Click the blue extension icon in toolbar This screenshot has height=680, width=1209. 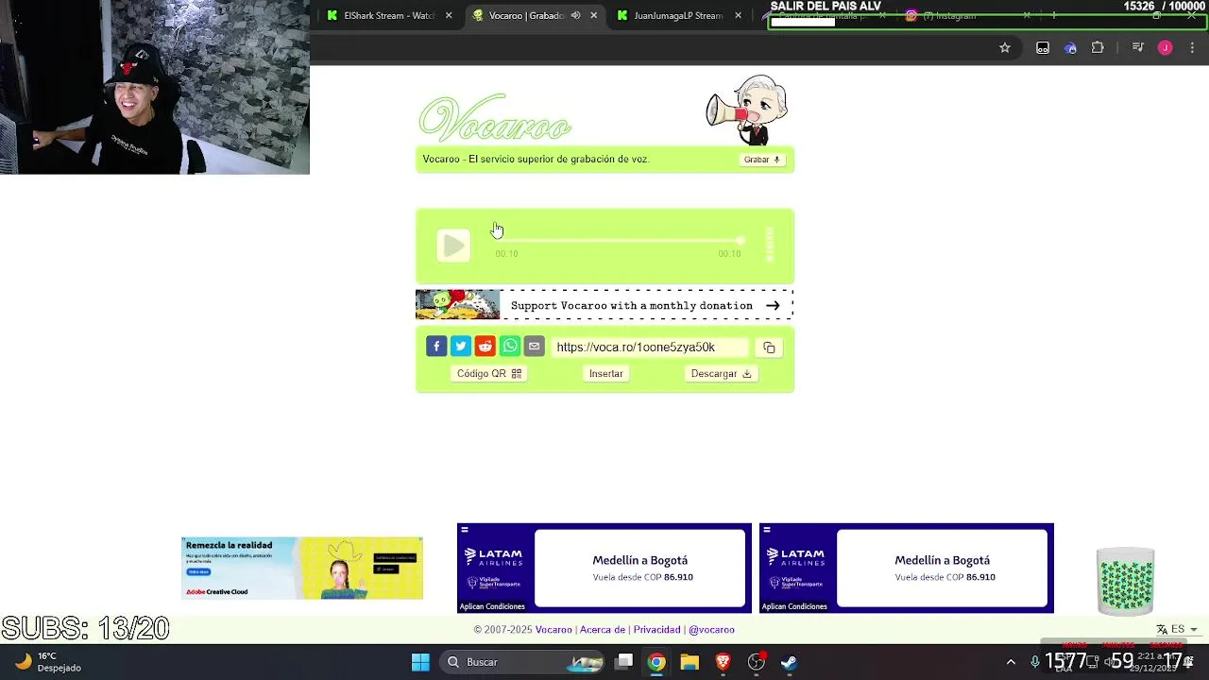pyautogui.click(x=1070, y=47)
